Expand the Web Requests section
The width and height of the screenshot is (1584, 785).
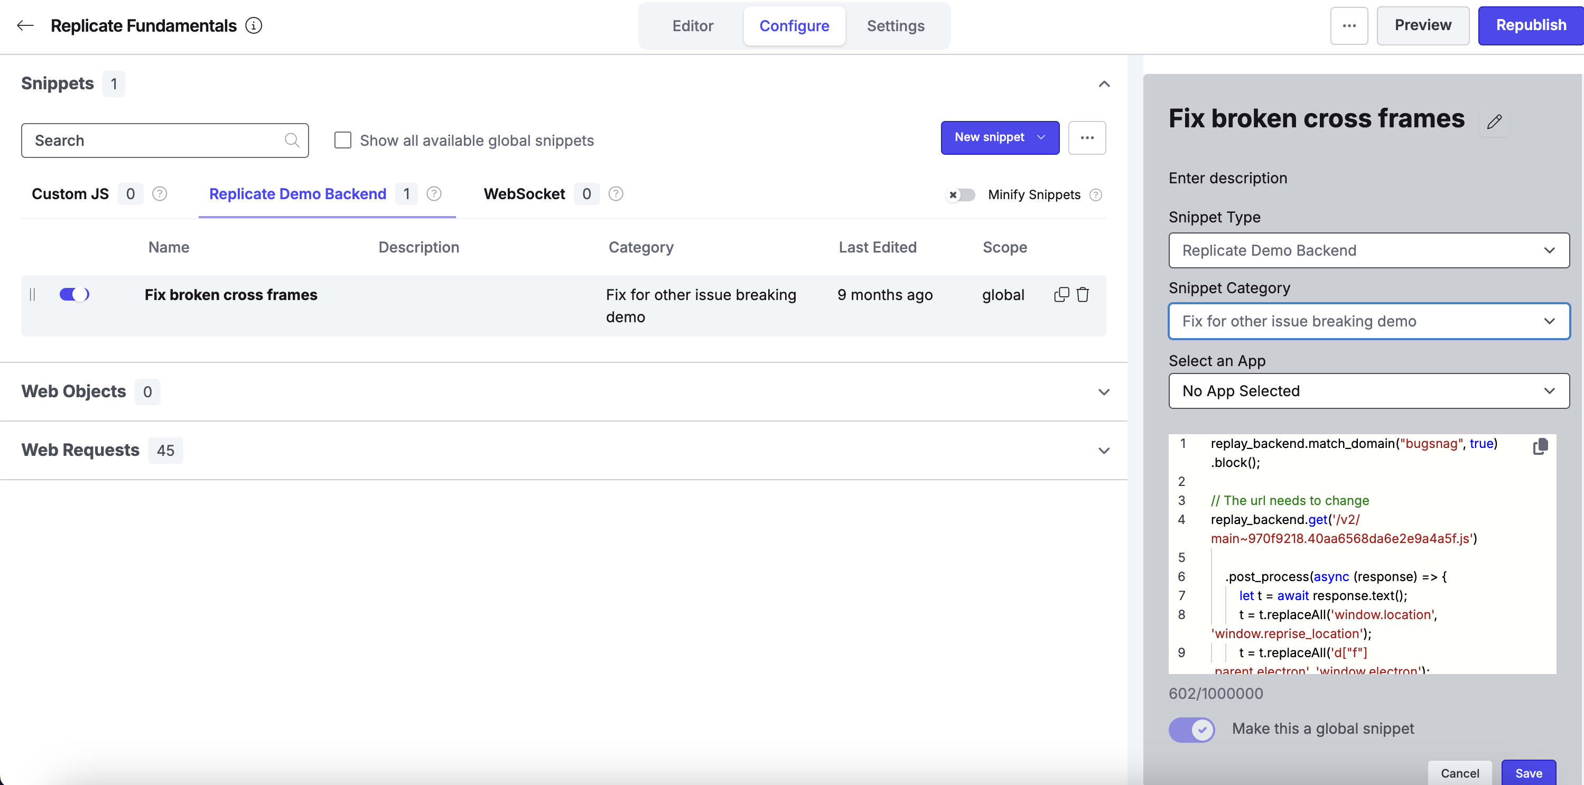pyautogui.click(x=1104, y=451)
